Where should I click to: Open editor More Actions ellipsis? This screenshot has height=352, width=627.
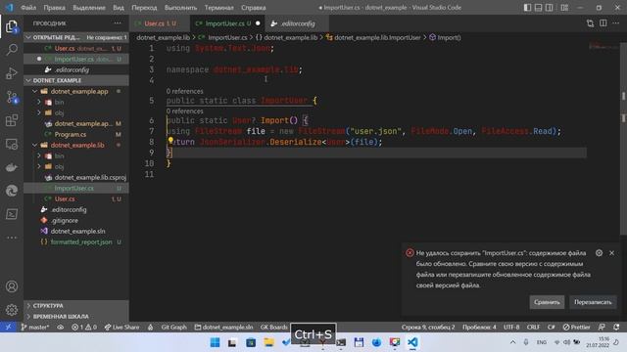click(x=616, y=23)
